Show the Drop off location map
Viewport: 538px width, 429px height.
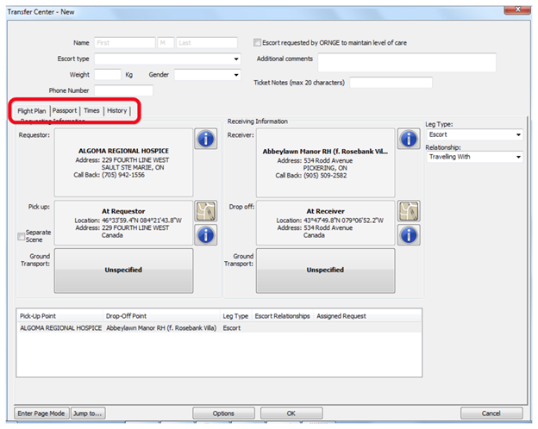(x=409, y=211)
